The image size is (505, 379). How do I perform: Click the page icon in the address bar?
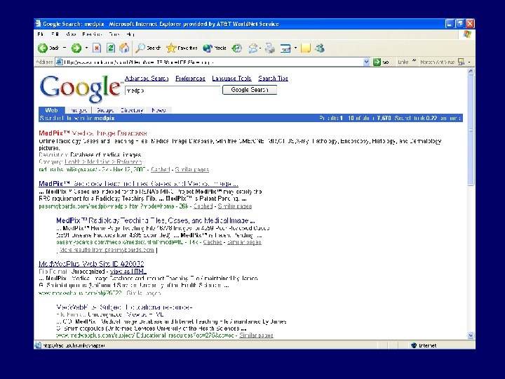click(x=59, y=62)
